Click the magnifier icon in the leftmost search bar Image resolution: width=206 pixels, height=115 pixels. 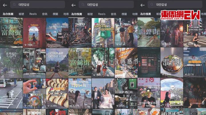[x=14, y=5]
